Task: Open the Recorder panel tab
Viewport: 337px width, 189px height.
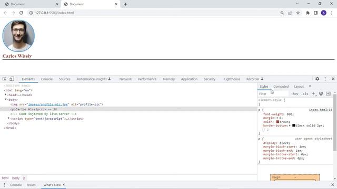Action: pos(255,79)
